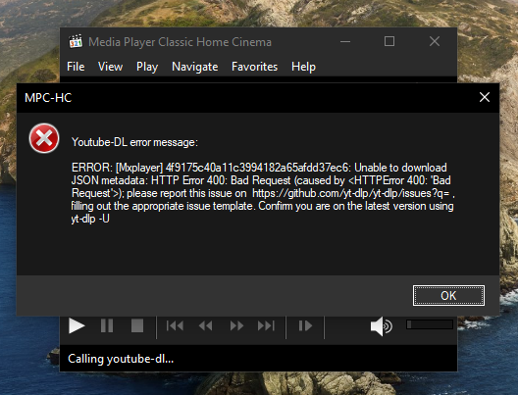
Task: Click the red error icon in dialog
Action: (x=44, y=138)
